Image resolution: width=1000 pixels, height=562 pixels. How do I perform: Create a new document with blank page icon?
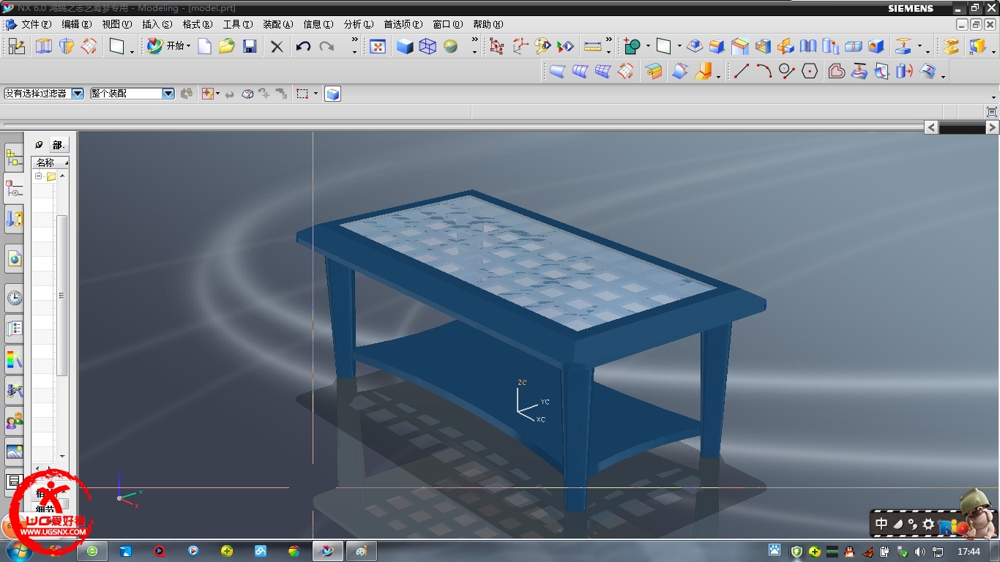[205, 46]
